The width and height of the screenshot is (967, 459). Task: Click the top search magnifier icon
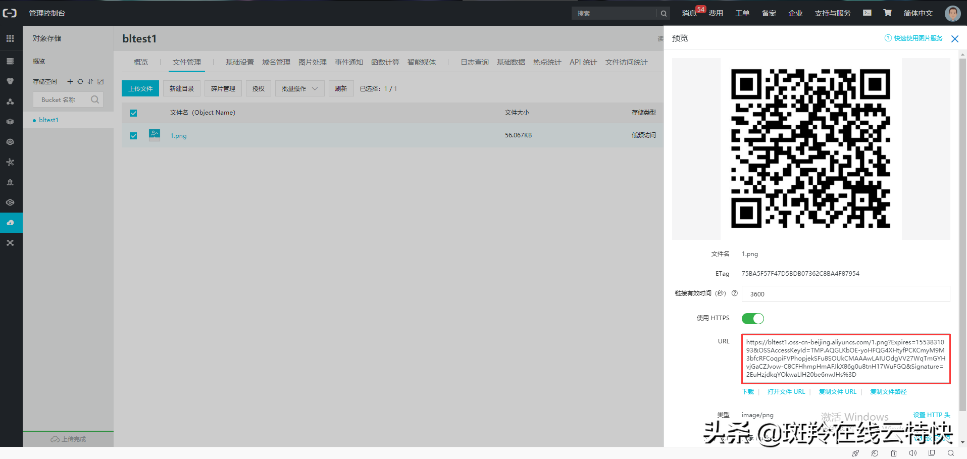(664, 14)
